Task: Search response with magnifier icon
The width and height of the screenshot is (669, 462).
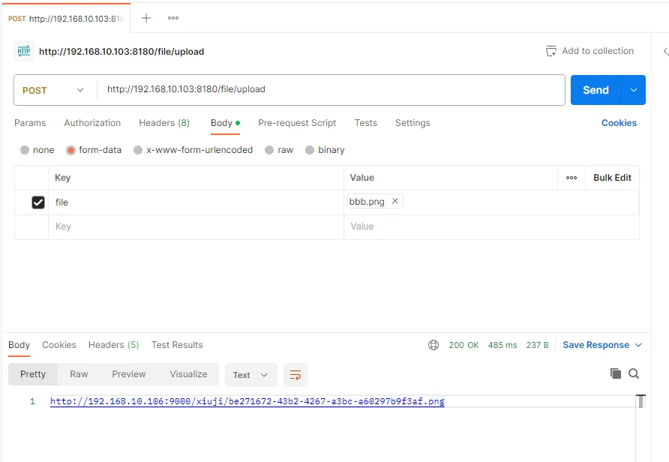Action: tap(634, 373)
